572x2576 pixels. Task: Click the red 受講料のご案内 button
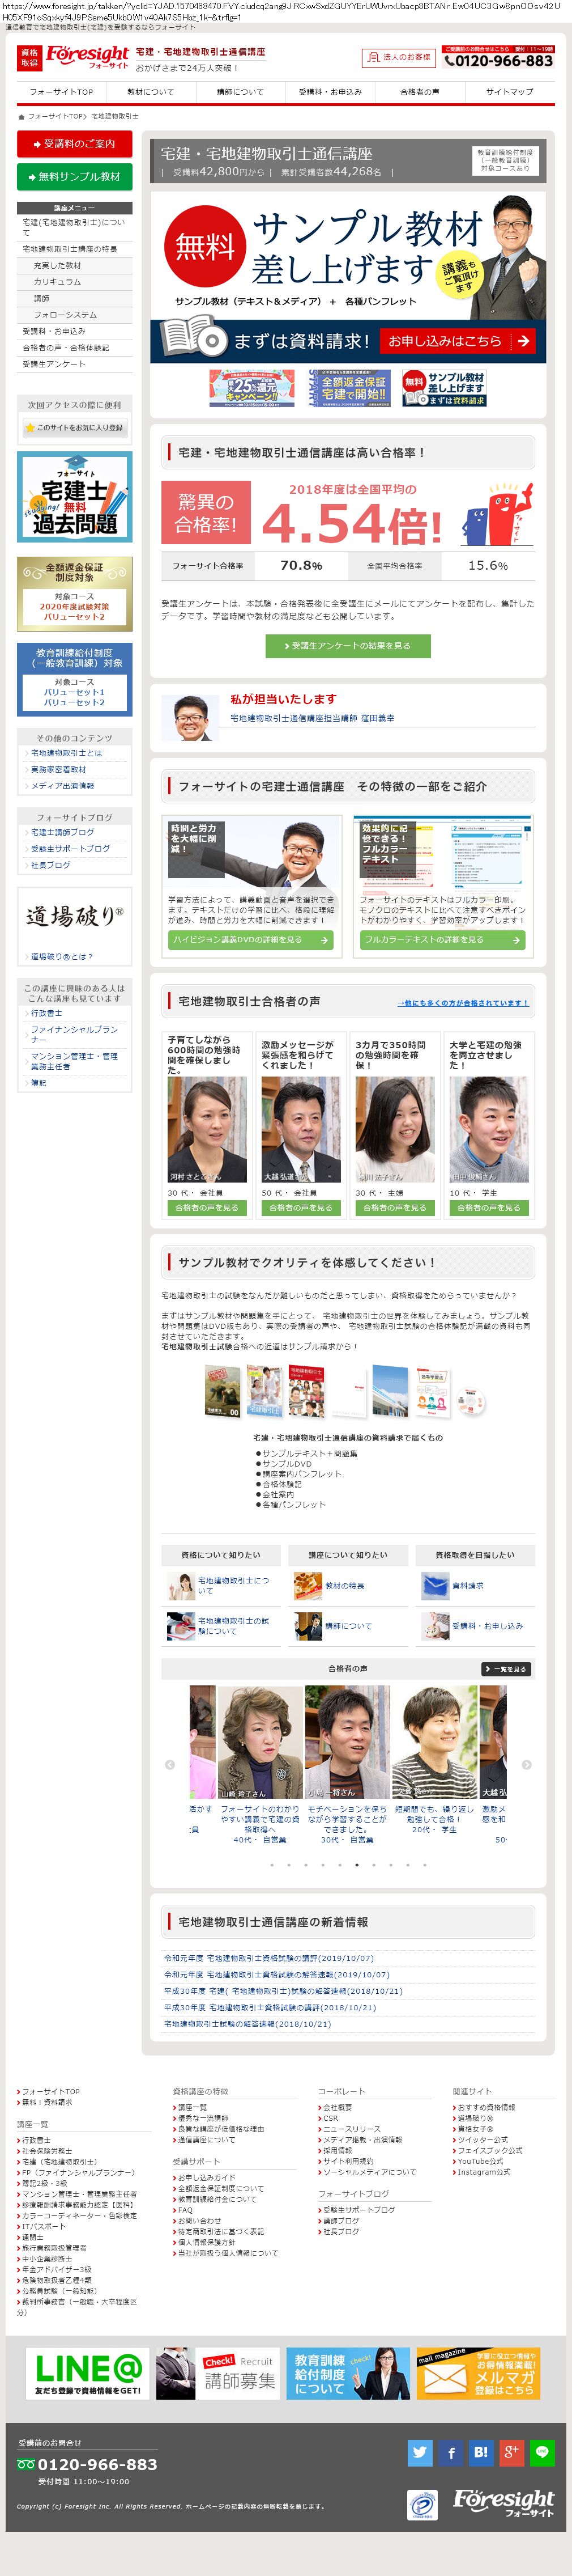[75, 144]
